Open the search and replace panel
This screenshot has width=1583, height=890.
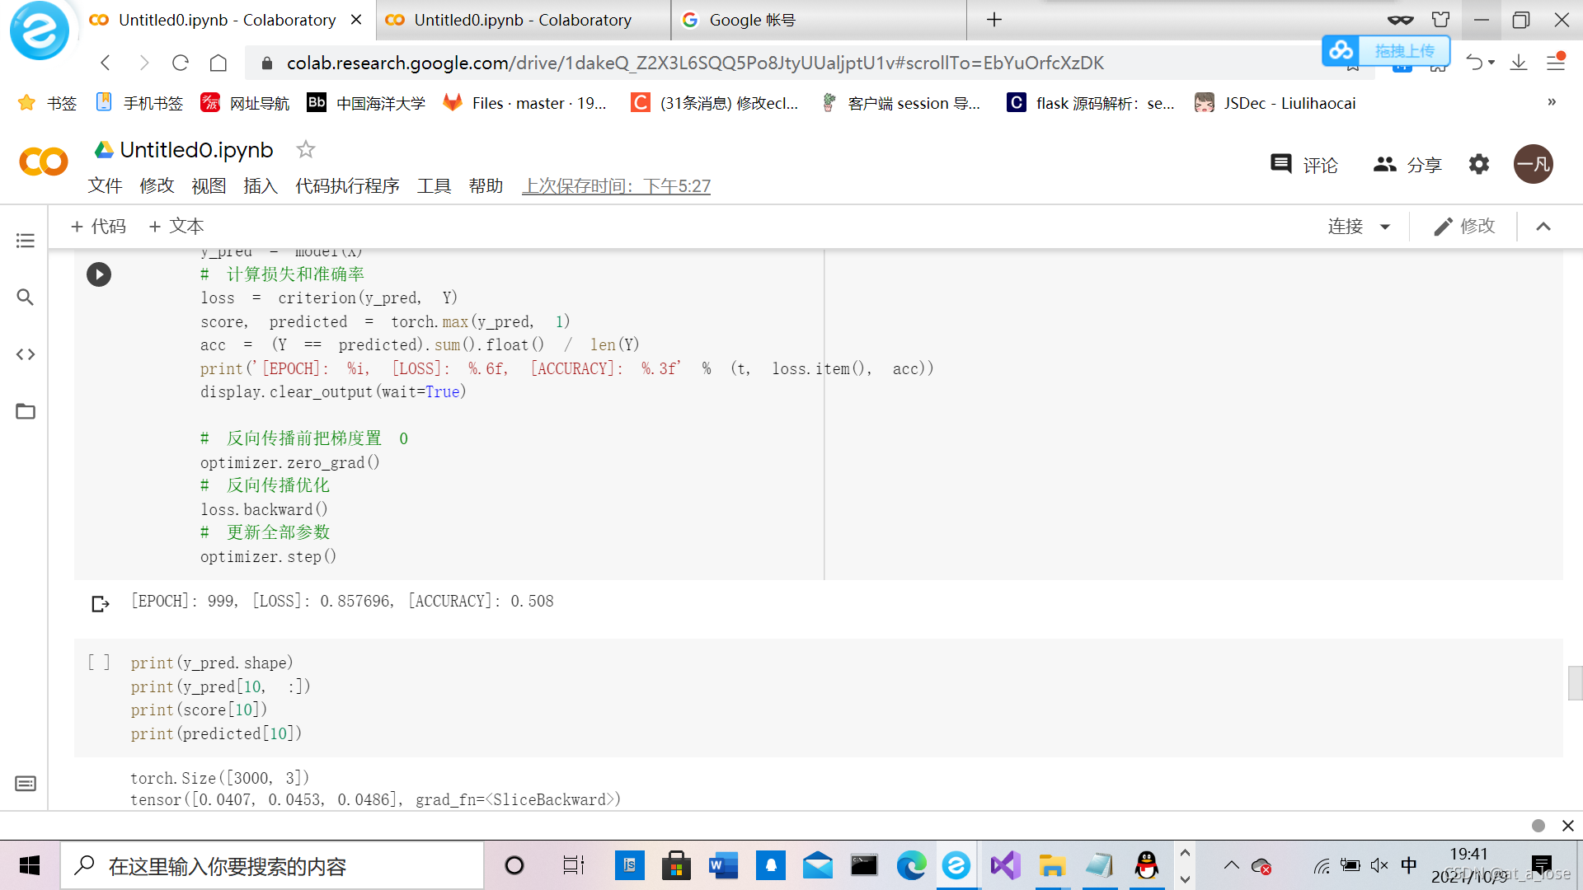pyautogui.click(x=26, y=297)
